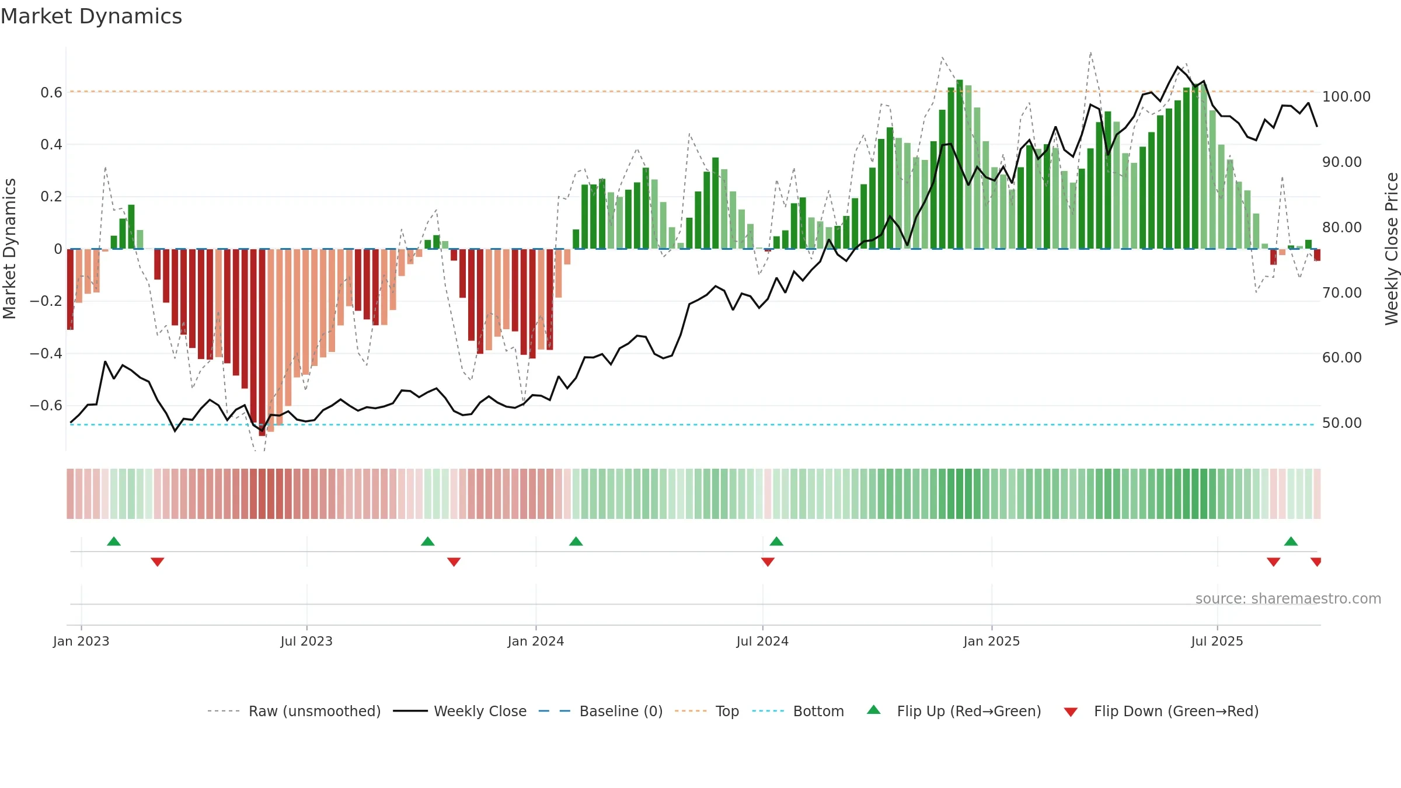Click the Jul 2023 x-axis label

[306, 641]
